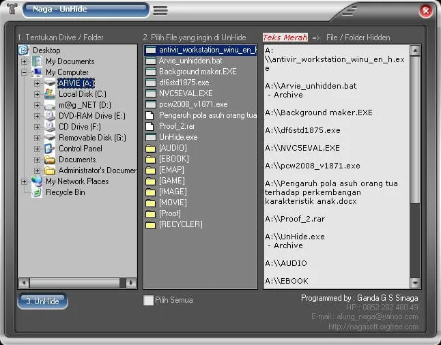Click the folder tree scroll right arrow

(x=131, y=283)
